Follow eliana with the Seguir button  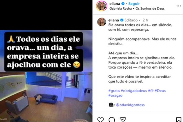pyautogui.click(x=134, y=4)
